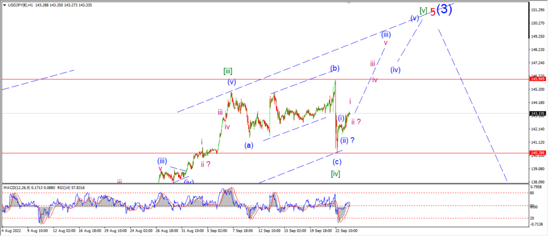
Task: Select the green [v] wave label
Action: [x=424, y=10]
